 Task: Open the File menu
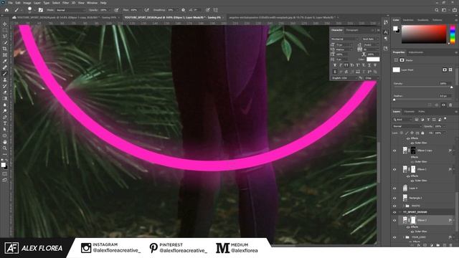pyautogui.click(x=11, y=3)
